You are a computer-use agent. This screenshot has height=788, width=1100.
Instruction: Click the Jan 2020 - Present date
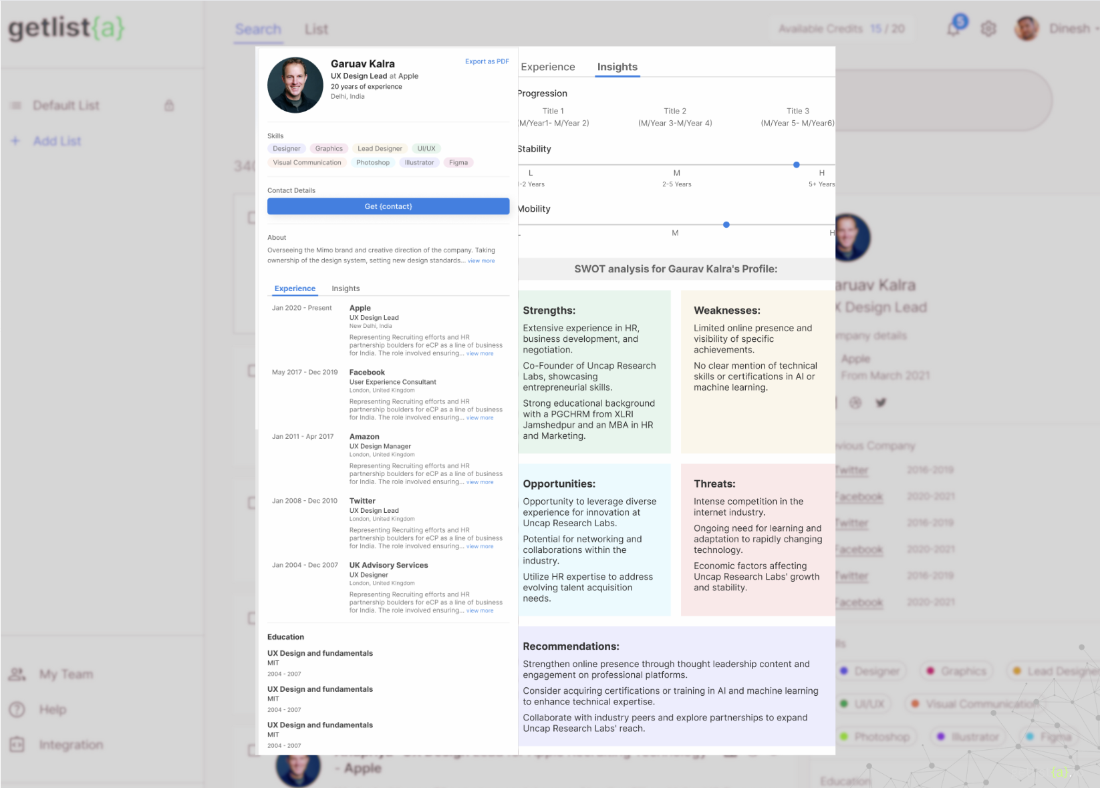pyautogui.click(x=302, y=309)
